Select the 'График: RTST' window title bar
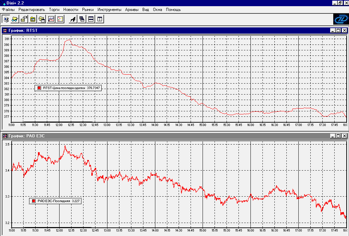The image size is (349, 236). point(174,30)
